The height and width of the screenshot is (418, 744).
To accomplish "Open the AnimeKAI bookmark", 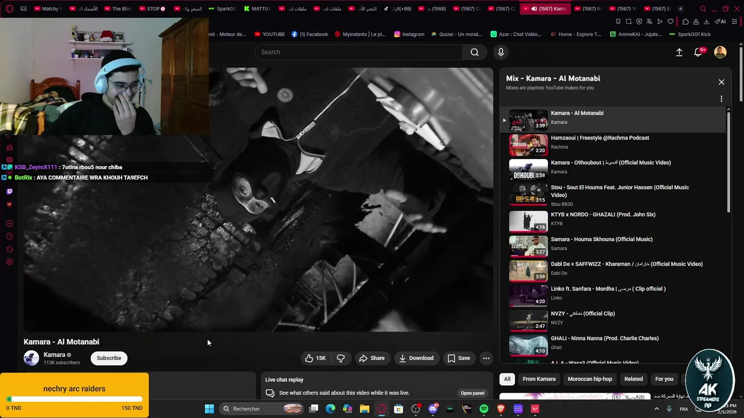I will (x=636, y=34).
